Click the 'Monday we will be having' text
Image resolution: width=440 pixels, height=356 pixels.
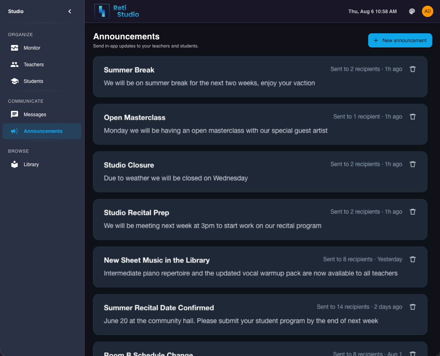(x=216, y=131)
